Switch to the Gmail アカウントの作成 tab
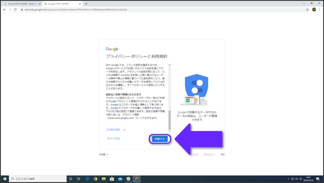 click(x=21, y=3)
